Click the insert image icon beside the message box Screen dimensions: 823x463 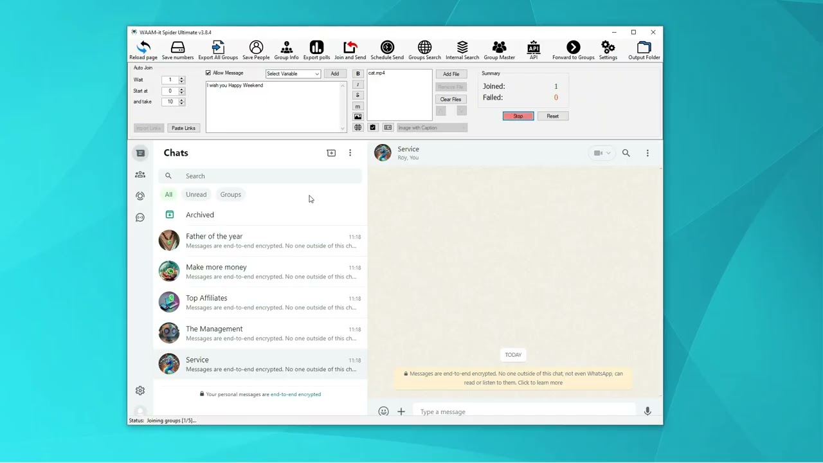tap(358, 116)
